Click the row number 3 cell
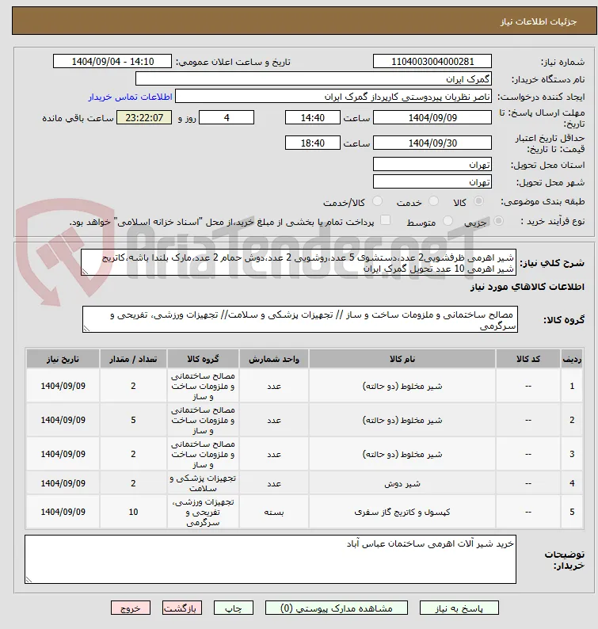 point(572,454)
